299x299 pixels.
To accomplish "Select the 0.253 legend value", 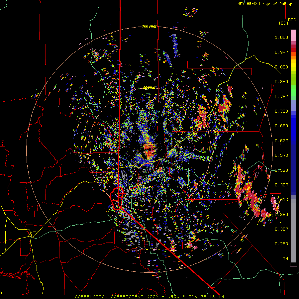I will click(281, 244).
